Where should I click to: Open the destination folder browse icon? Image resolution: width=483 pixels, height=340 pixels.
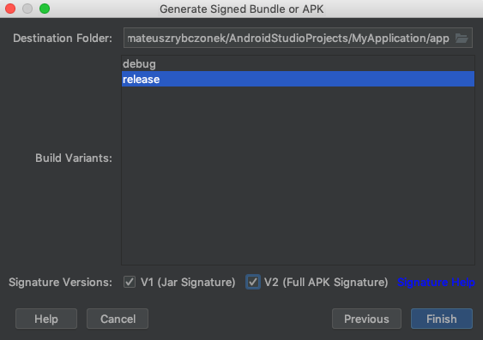coord(462,39)
